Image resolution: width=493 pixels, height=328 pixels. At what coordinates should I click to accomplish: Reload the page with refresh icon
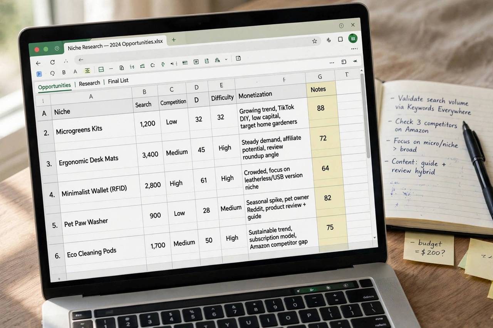point(52,62)
